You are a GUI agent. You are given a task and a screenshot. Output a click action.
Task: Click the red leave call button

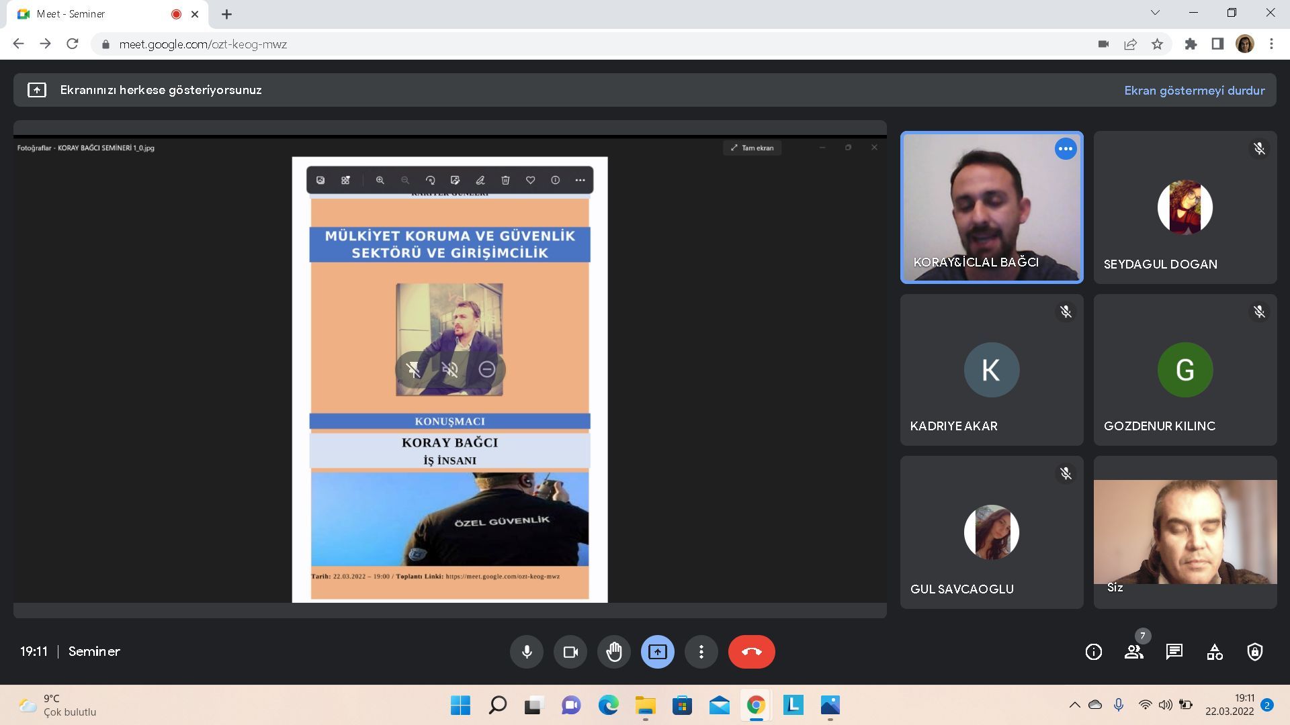[x=751, y=652]
